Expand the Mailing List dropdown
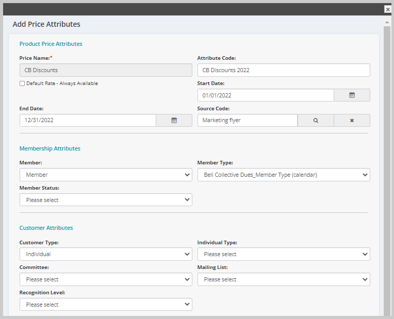 [x=284, y=279]
